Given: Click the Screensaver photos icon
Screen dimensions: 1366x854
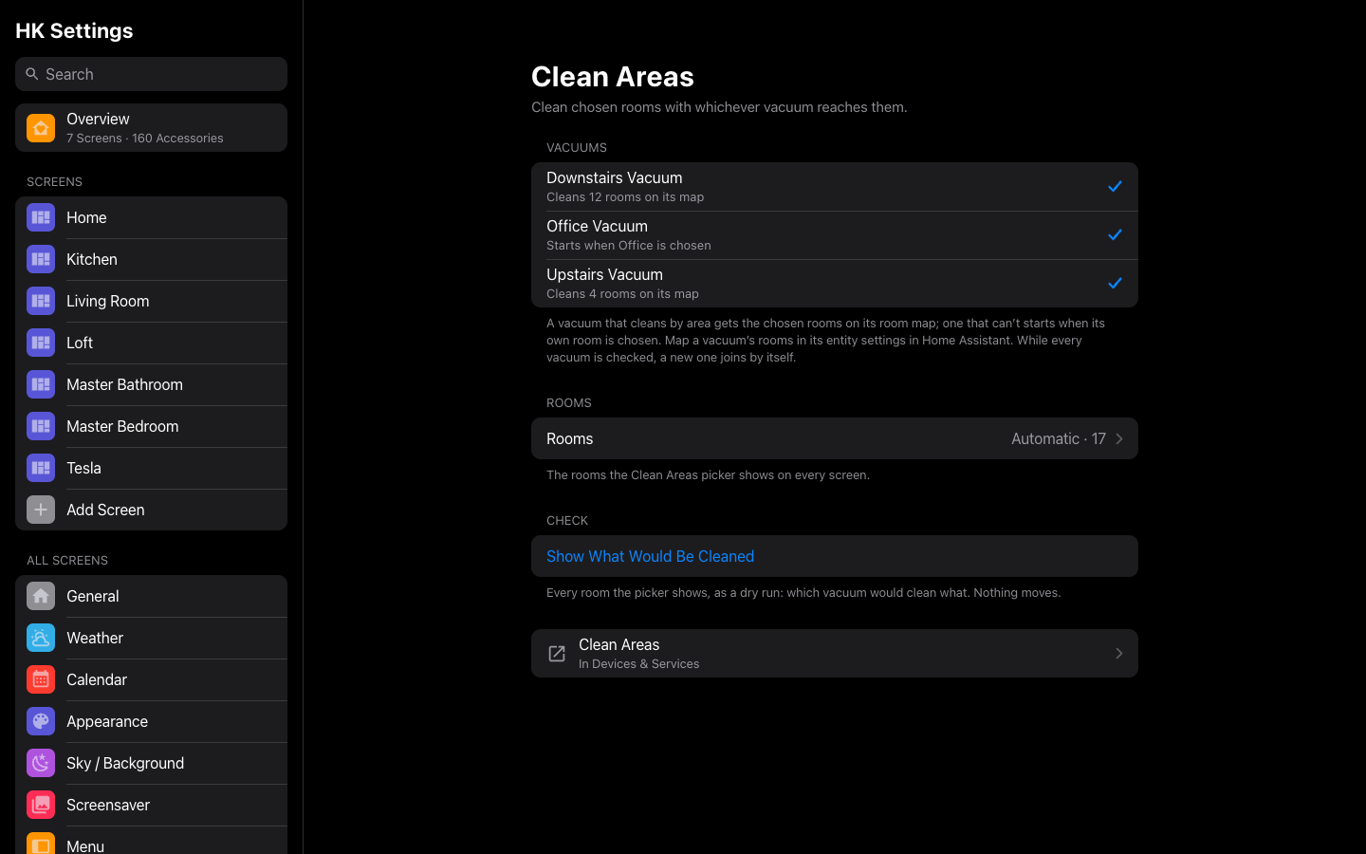Looking at the screenshot, I should pyautogui.click(x=41, y=805).
